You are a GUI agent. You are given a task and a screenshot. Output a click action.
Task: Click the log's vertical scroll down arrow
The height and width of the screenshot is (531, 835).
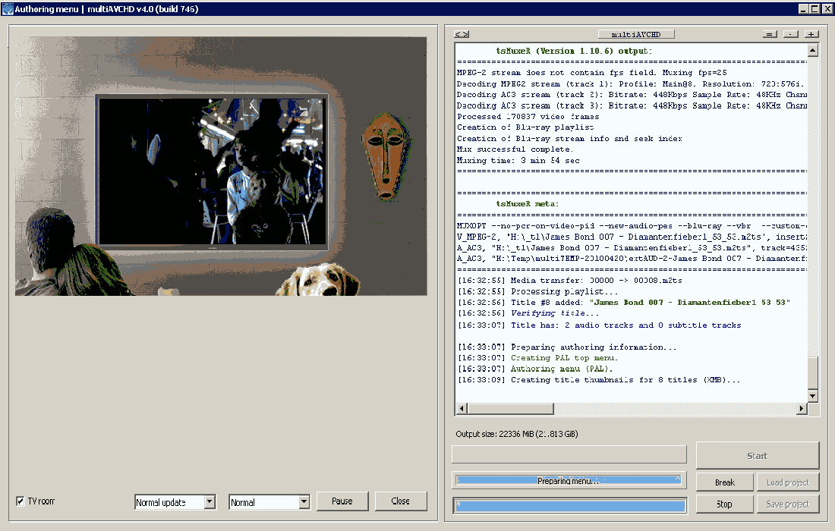point(813,396)
